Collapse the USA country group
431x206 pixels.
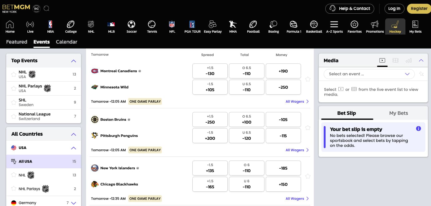tap(74, 148)
